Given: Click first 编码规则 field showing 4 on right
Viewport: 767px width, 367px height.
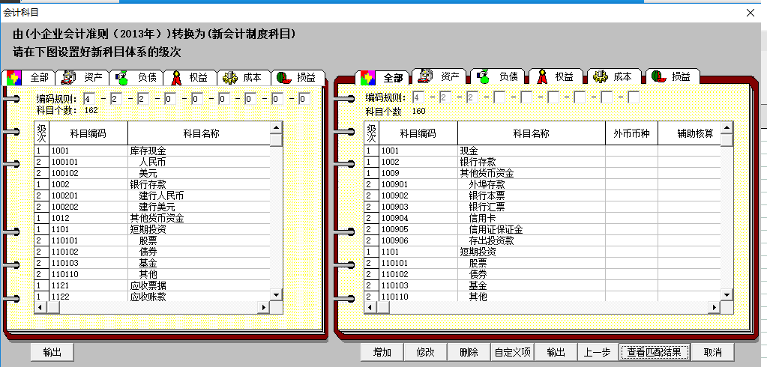Looking at the screenshot, I should [418, 97].
